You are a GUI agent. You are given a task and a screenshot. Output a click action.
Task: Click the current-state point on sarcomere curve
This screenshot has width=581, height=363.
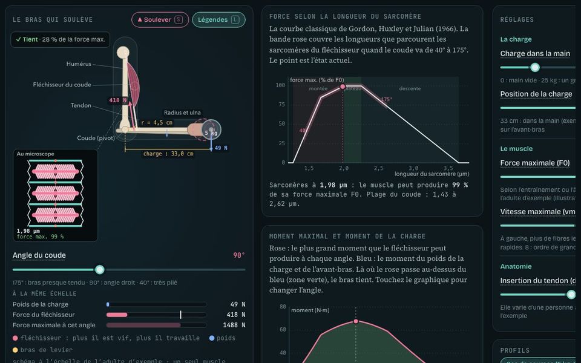pyautogui.click(x=343, y=87)
